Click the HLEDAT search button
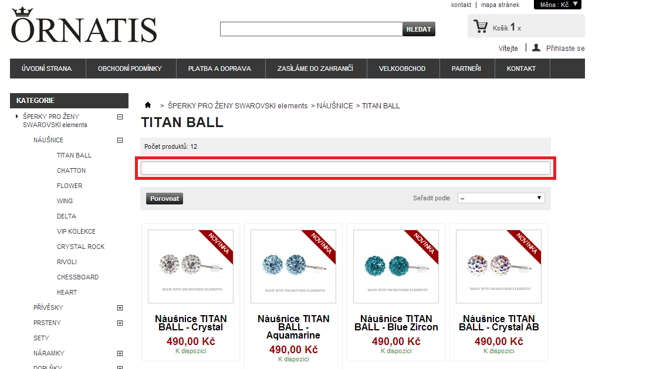Screen dimensions: 646x369 coord(418,29)
